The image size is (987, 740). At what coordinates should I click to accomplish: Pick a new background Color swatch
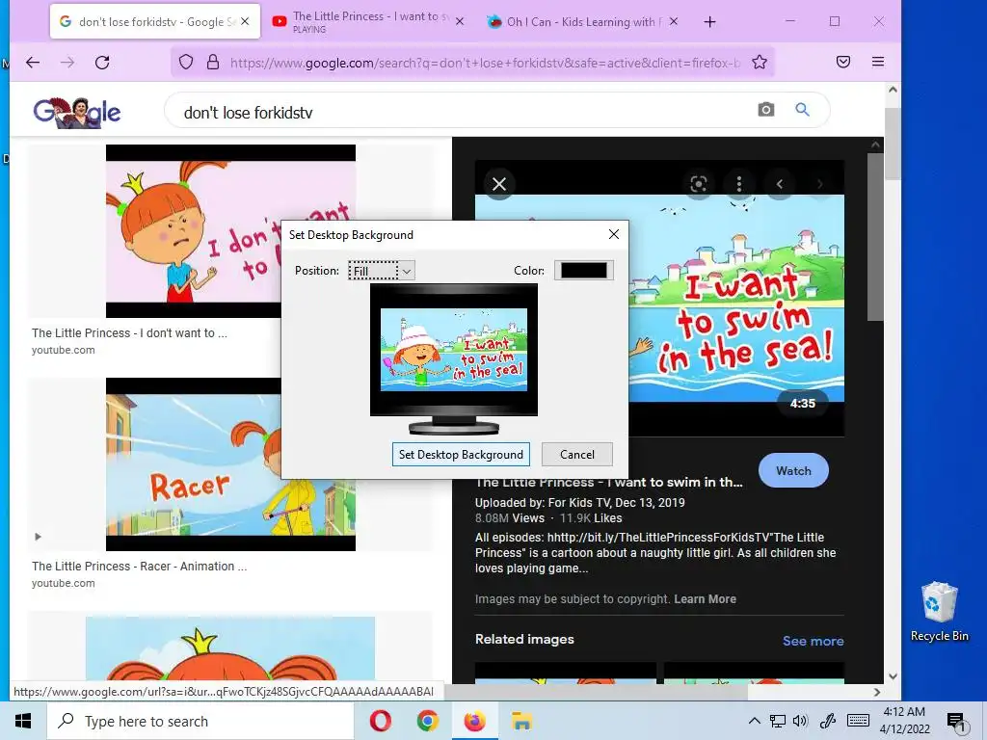[x=583, y=271]
